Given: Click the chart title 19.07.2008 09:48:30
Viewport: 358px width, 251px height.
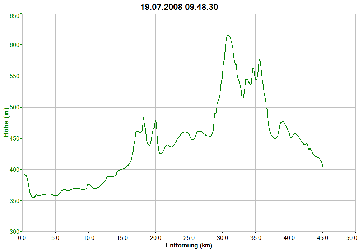Looking at the screenshot, I should click(179, 7).
